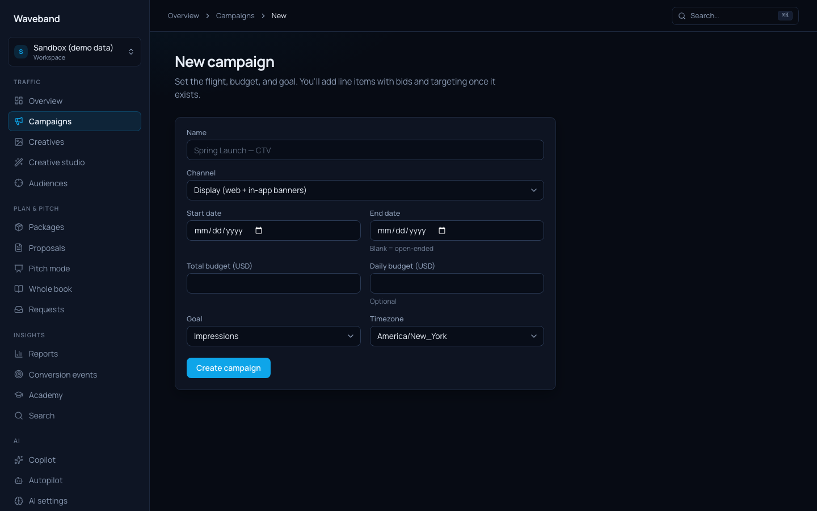
Task: Open Academy in the sidebar
Action: [x=74, y=395]
